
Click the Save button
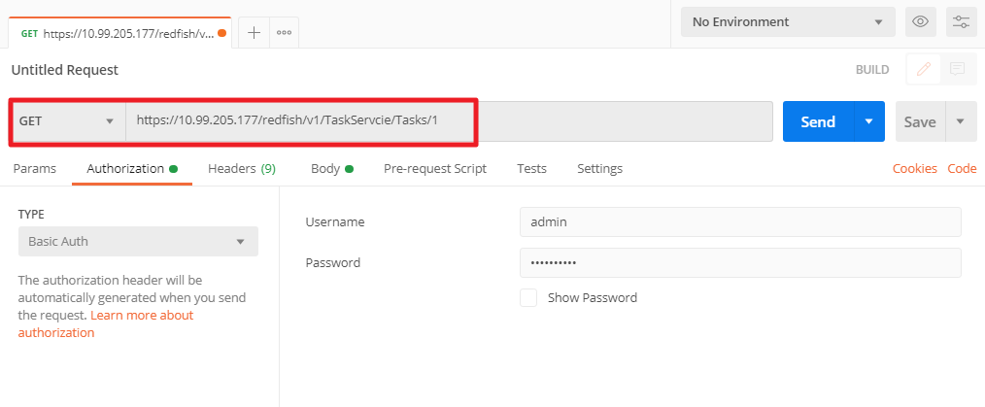pos(919,121)
